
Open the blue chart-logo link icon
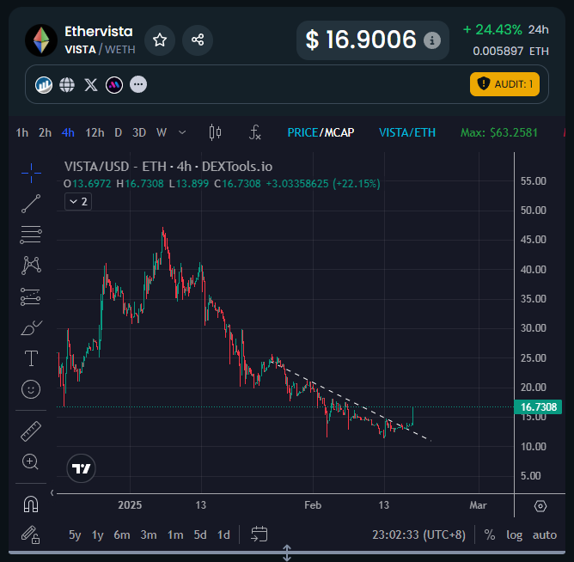point(44,85)
